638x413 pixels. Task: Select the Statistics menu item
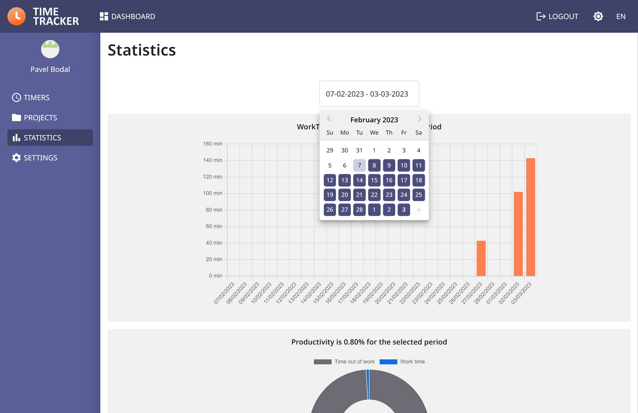click(x=50, y=137)
